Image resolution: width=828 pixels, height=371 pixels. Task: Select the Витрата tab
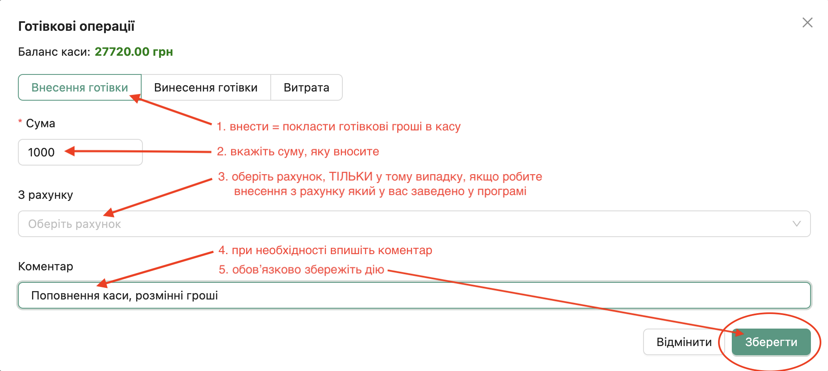tap(306, 87)
